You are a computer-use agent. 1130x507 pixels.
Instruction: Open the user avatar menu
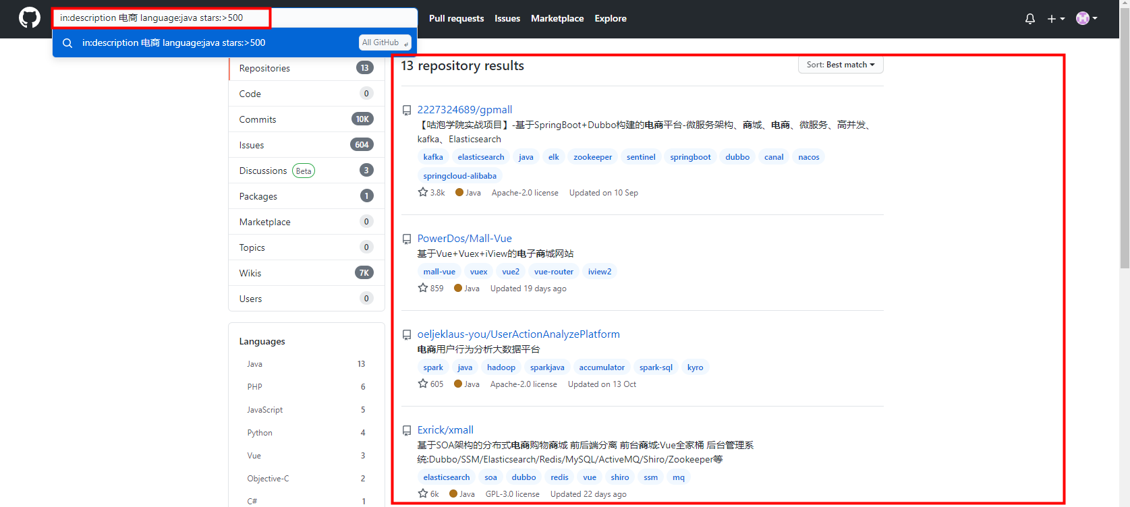(1086, 18)
